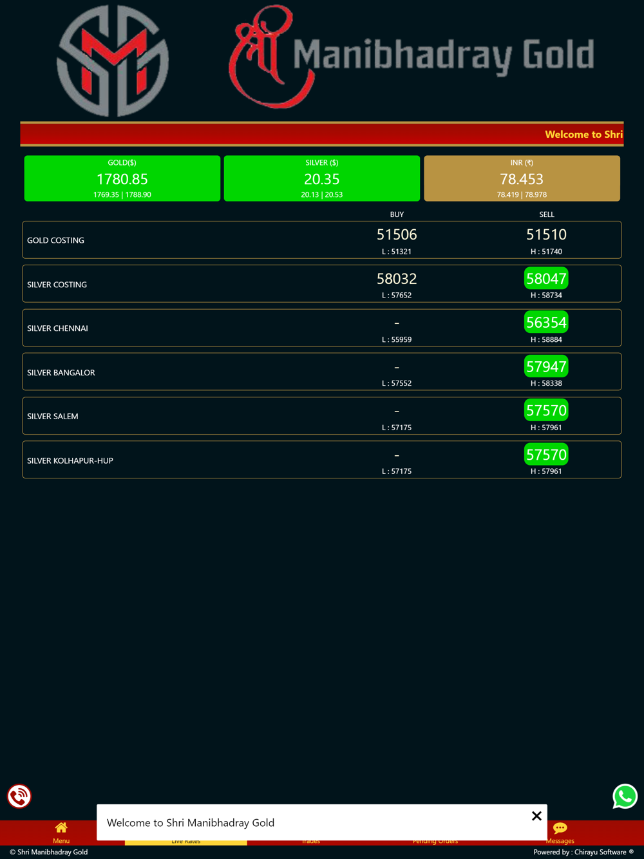
Task: Open the Pending Orders tab
Action: (x=435, y=841)
